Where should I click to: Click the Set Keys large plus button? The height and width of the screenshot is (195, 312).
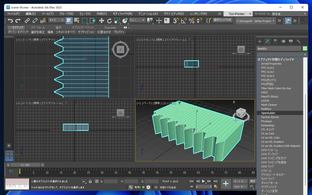coord(226,184)
